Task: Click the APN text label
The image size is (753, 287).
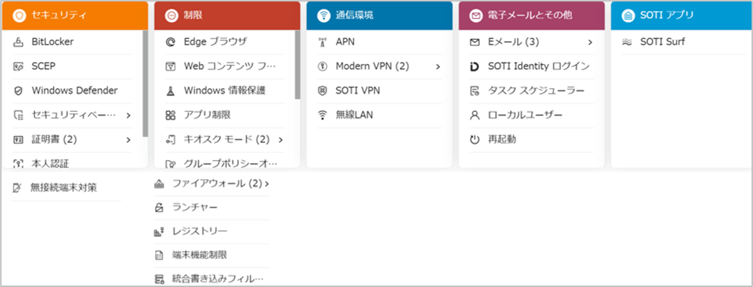Action: tap(346, 42)
